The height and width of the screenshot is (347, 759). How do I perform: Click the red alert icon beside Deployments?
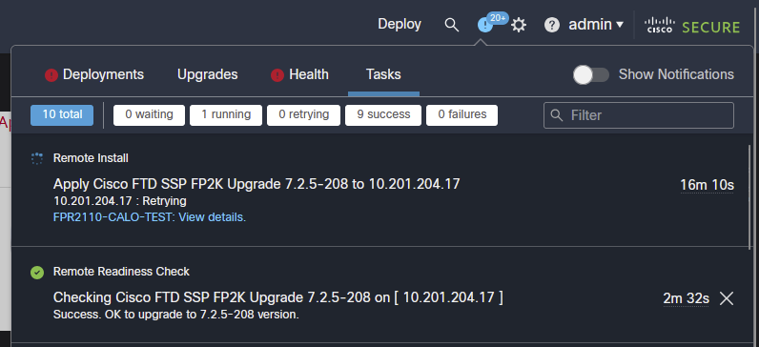(51, 75)
